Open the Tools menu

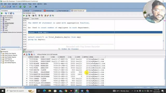[x=34, y=4]
